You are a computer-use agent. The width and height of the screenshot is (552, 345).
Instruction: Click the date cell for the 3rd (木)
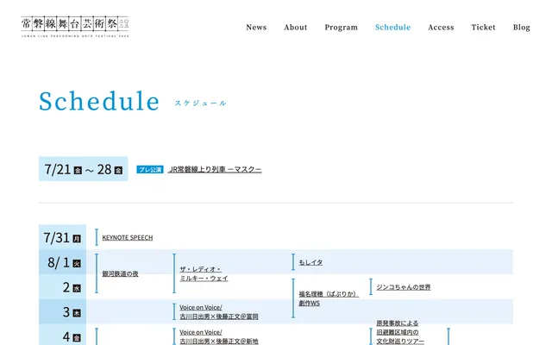click(62, 312)
